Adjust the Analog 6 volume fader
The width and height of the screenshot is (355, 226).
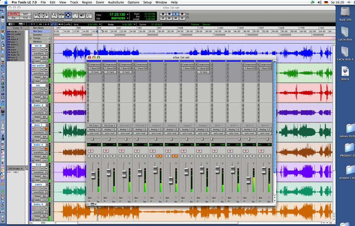tap(171, 181)
